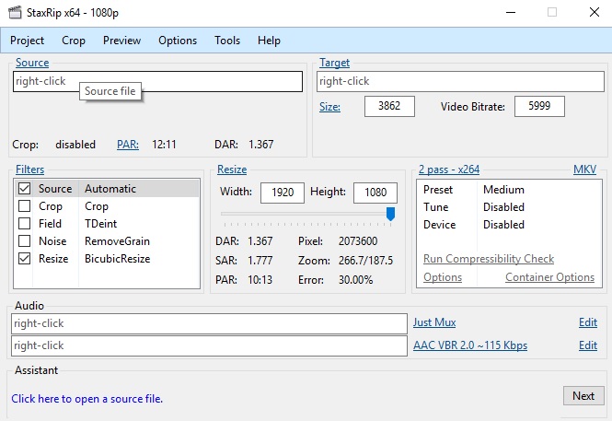Open the 2 pass - x264 encoder link
612x421 pixels.
tap(449, 170)
